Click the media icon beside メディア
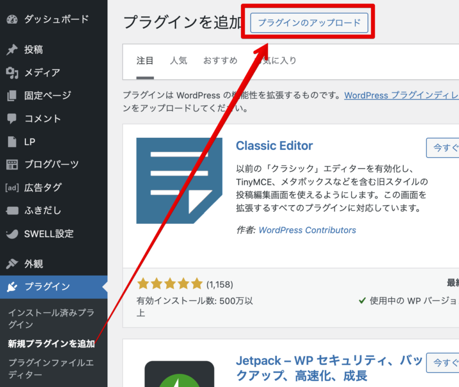 click(x=12, y=72)
